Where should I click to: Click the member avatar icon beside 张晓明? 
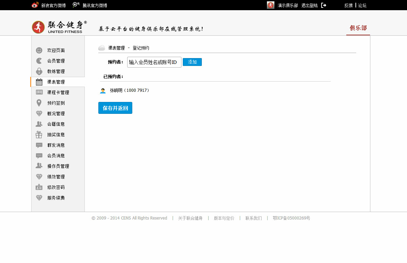click(103, 91)
